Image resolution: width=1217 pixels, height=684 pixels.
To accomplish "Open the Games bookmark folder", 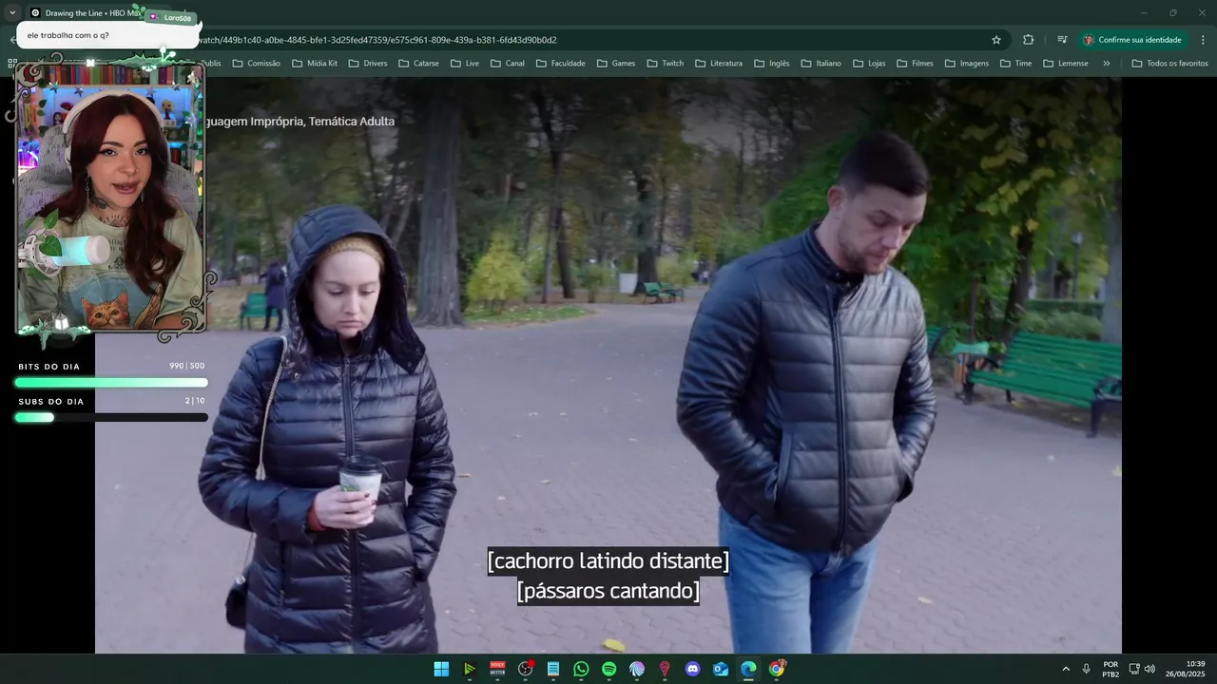I will pos(615,64).
